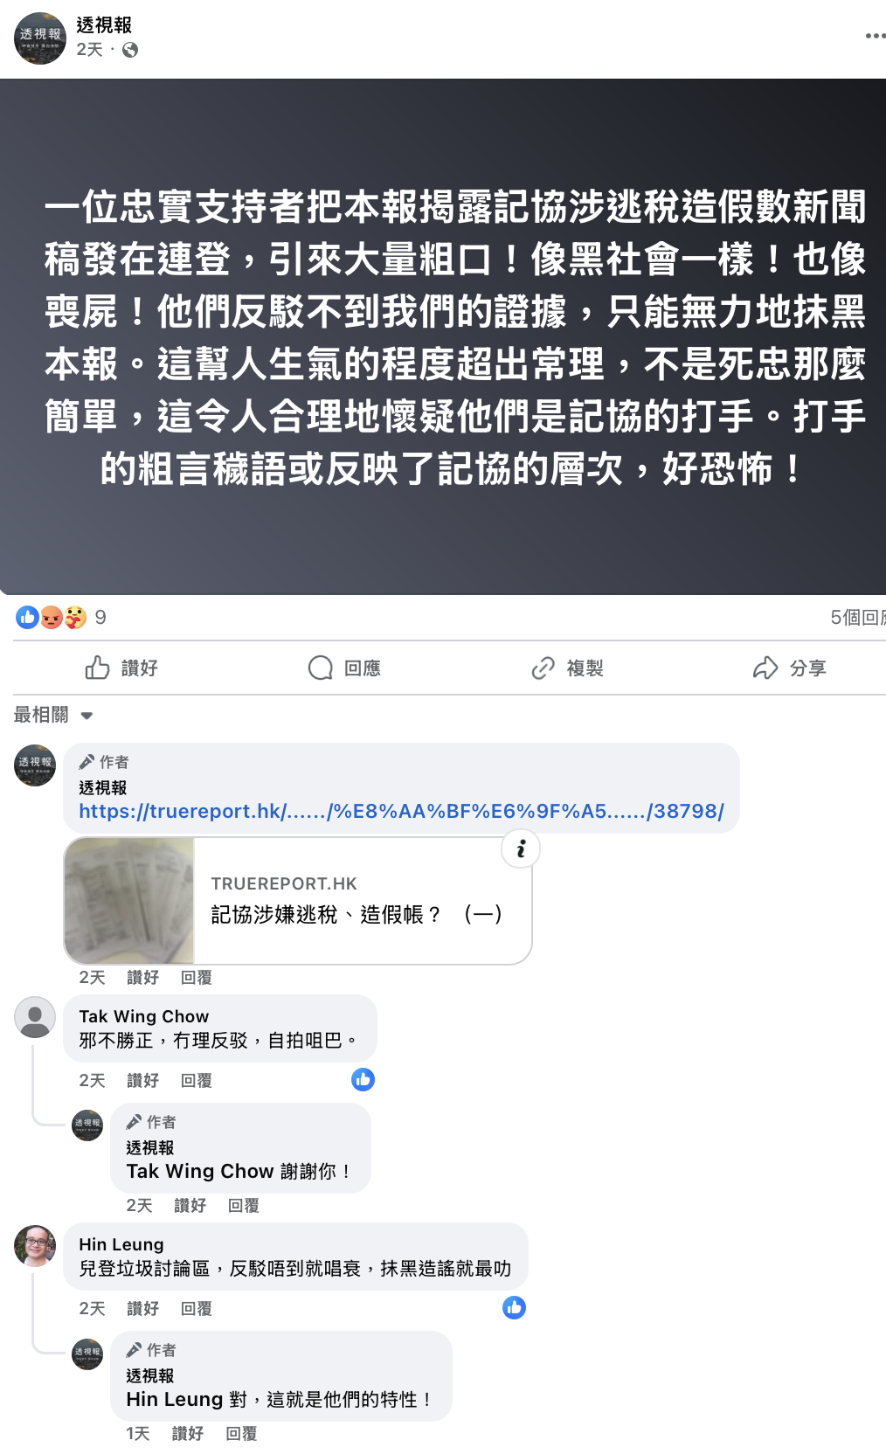This screenshot has height=1454, width=886.
Task: Like Tak Wing Chow's comment via its 讚好 link
Action: click(x=142, y=1081)
